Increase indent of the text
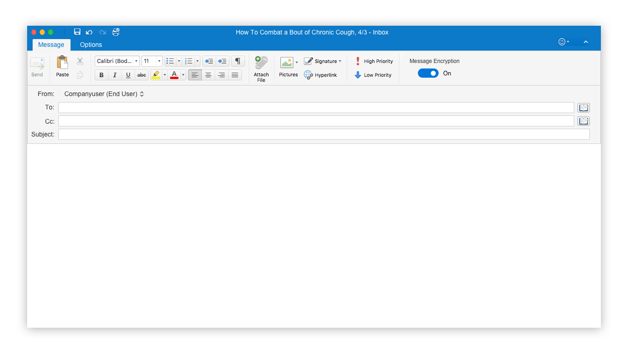 pos(223,61)
